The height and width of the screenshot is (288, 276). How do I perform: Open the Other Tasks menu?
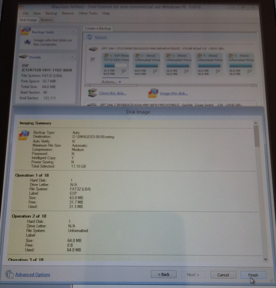[88, 13]
